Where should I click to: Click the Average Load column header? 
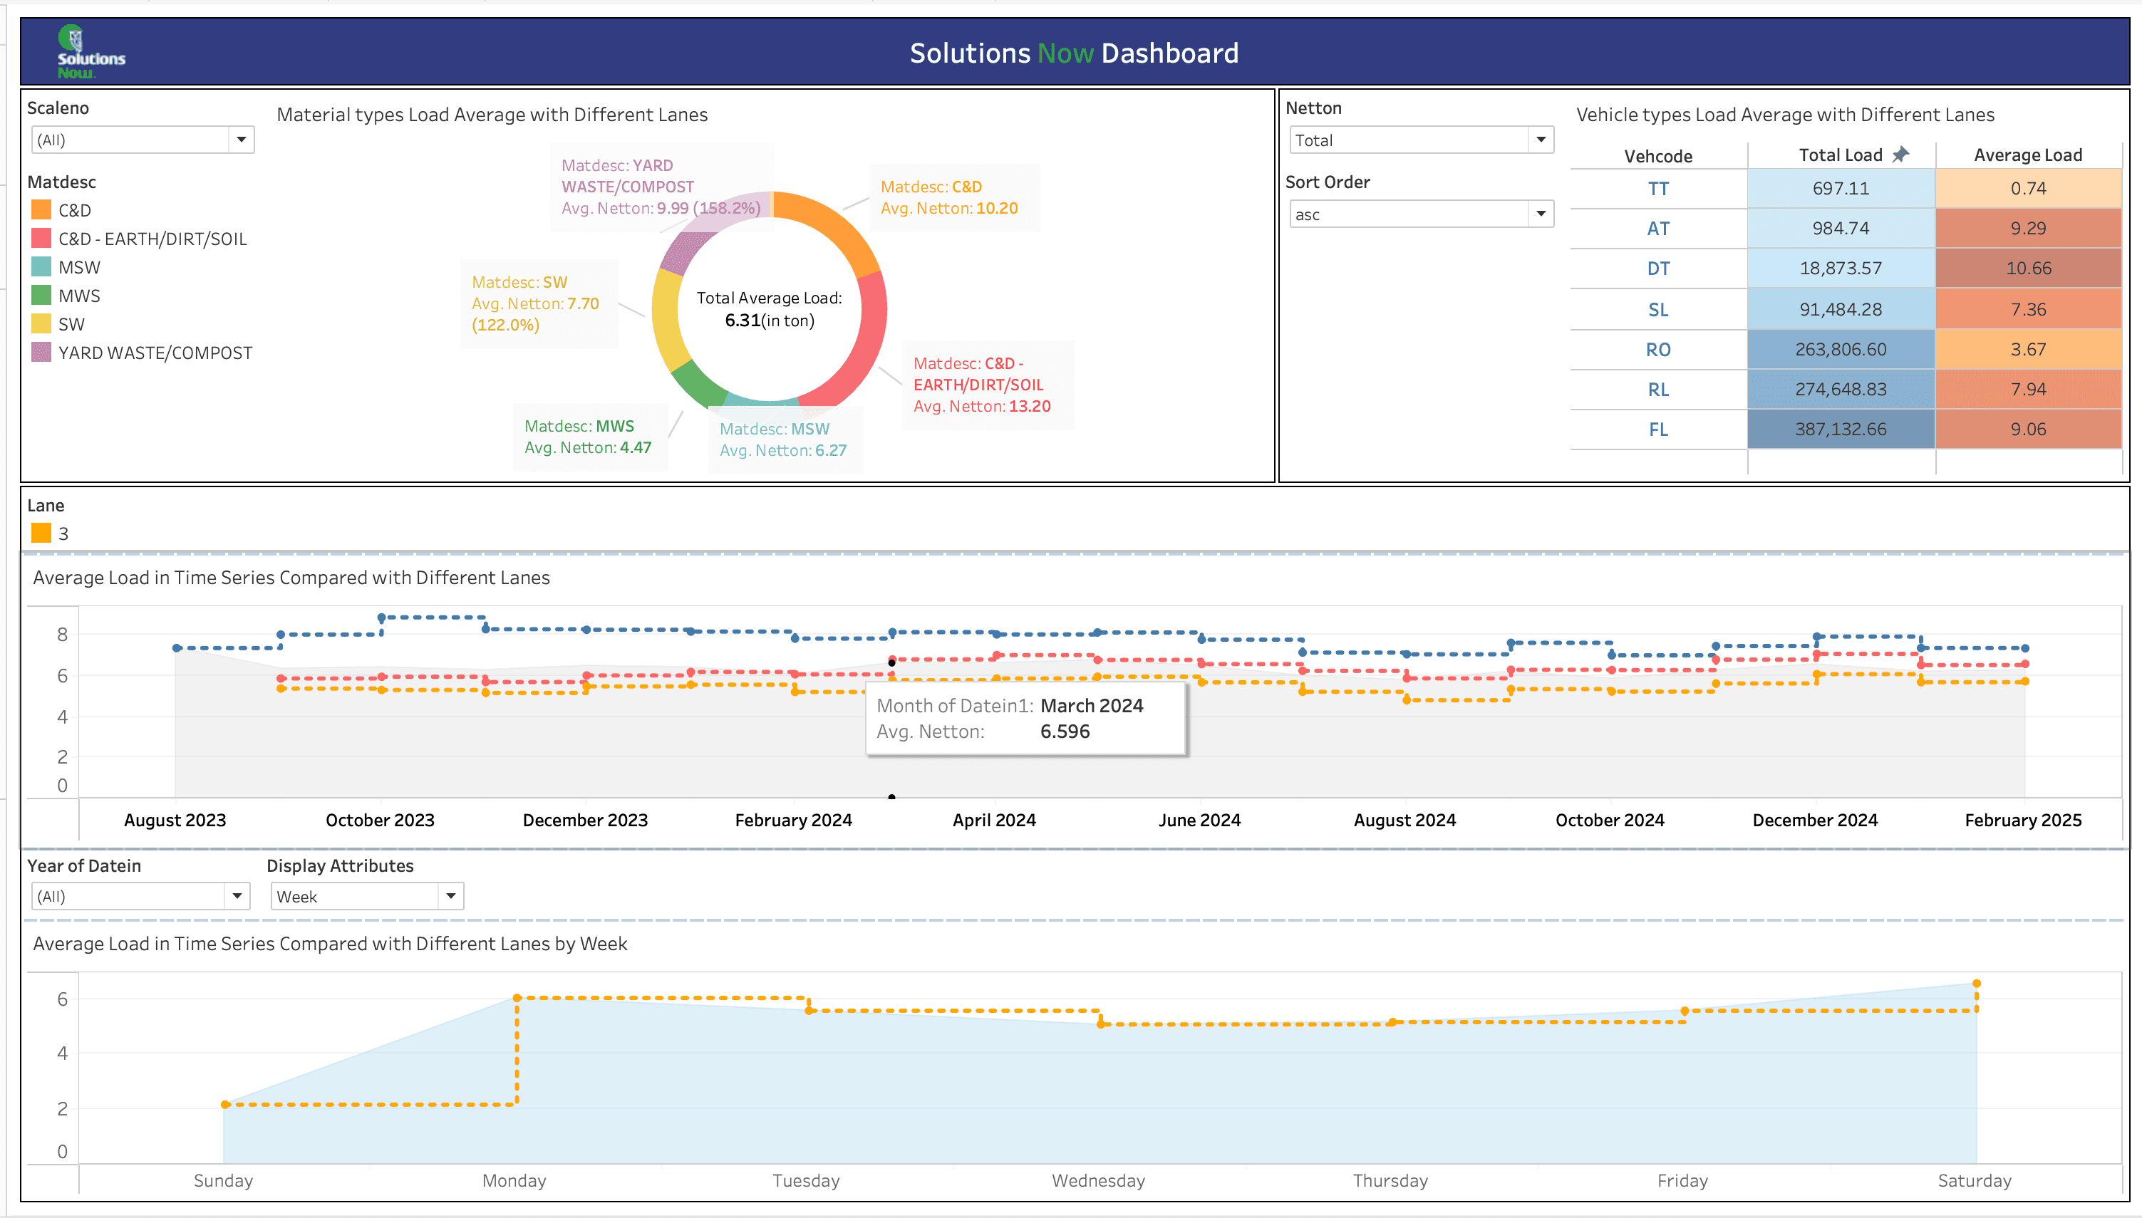(x=2027, y=155)
